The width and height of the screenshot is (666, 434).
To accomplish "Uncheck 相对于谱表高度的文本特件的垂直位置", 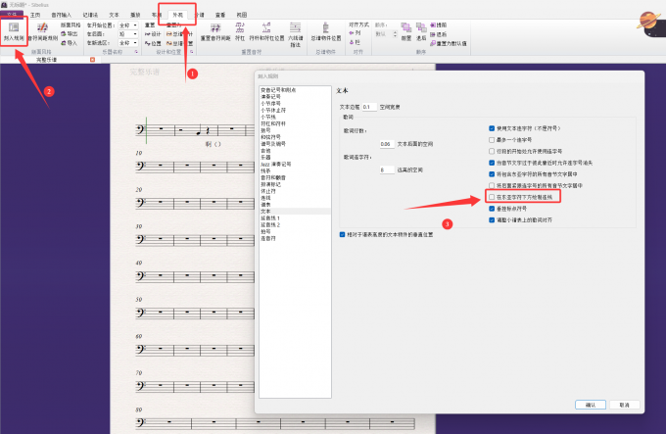I will click(341, 235).
